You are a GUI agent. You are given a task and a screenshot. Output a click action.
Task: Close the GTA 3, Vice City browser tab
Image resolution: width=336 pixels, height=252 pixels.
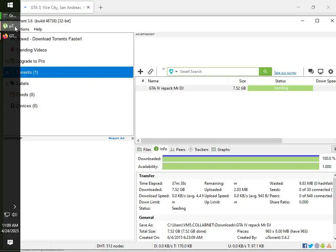tap(88, 7)
